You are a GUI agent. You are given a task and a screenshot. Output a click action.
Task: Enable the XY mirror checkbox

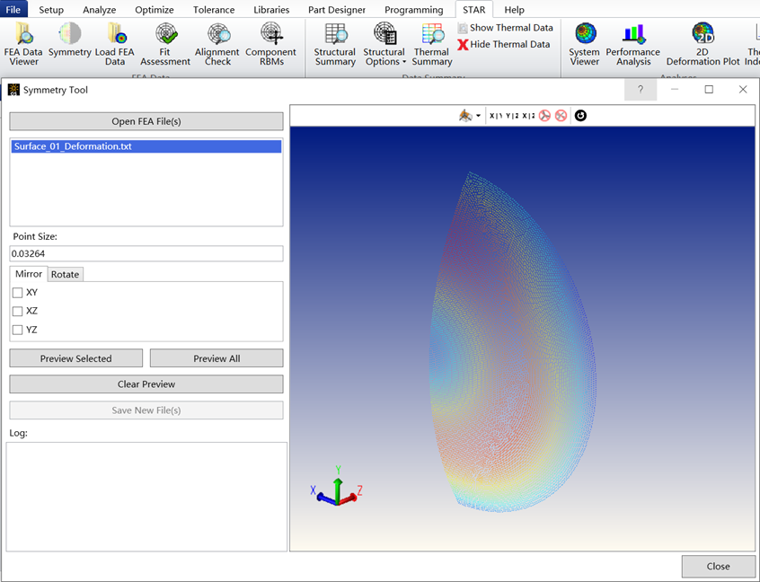coord(18,293)
